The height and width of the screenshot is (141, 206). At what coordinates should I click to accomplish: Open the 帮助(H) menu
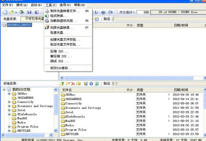(79, 5)
